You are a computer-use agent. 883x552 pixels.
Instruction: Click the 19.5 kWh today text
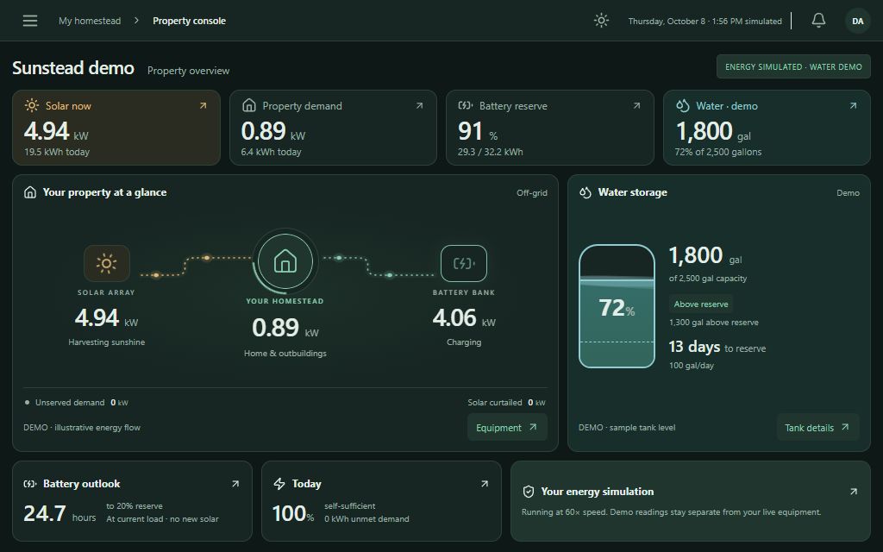57,152
